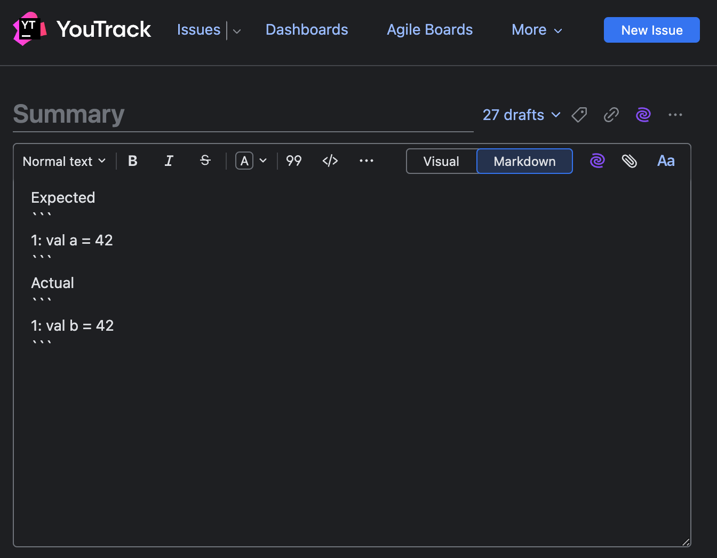Open Agile Boards page
The width and height of the screenshot is (717, 558).
(430, 30)
